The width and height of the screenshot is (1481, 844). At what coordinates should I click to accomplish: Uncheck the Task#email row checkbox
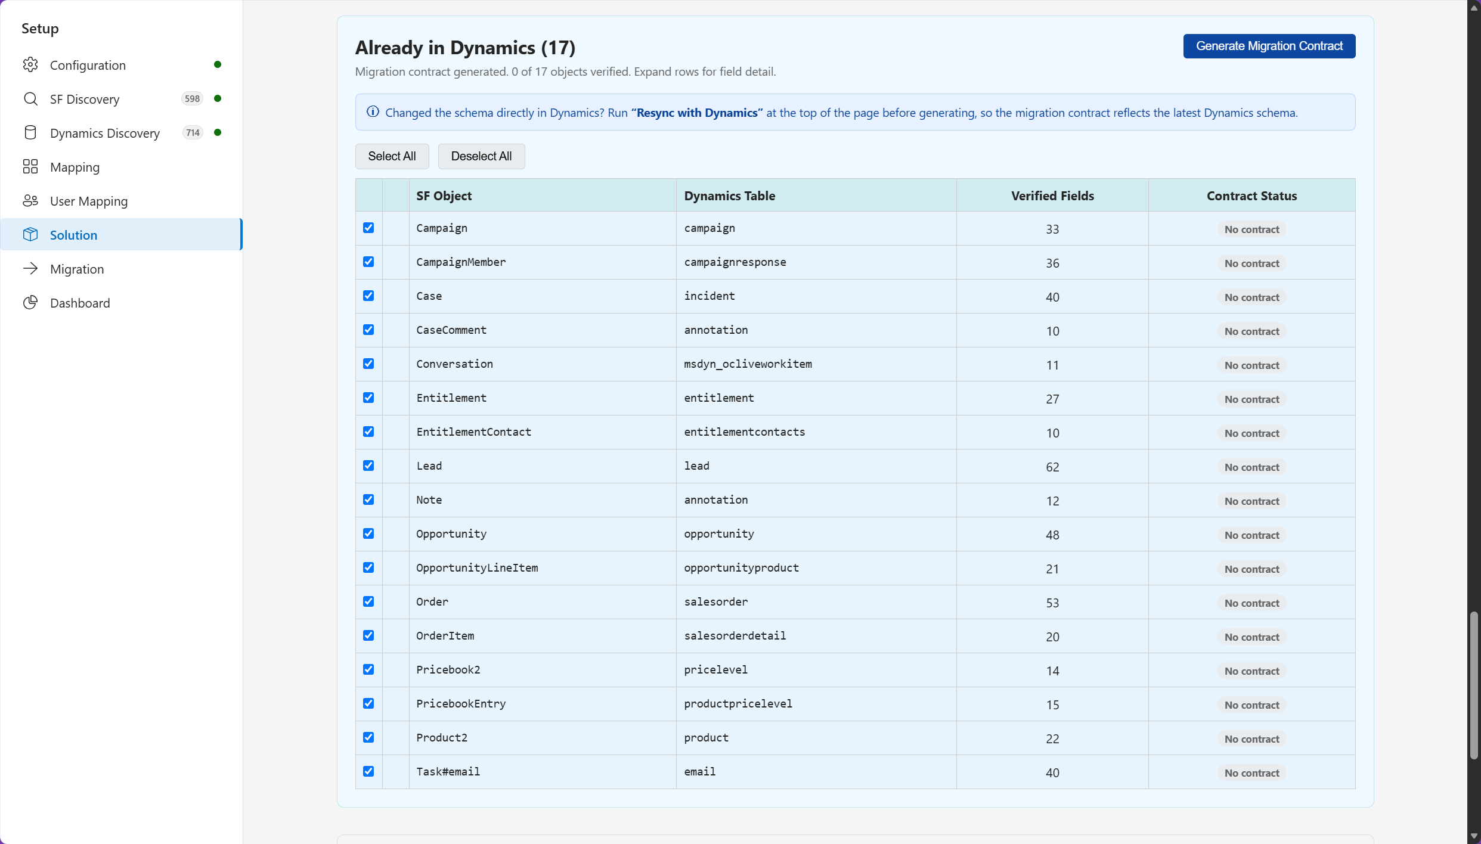pos(368,771)
